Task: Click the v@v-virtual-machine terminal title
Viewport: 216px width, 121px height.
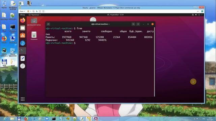Action: coord(100,24)
